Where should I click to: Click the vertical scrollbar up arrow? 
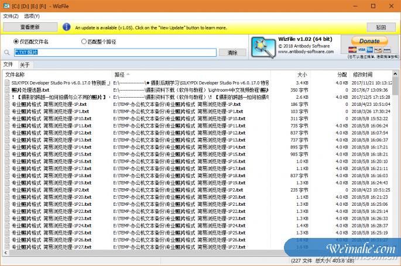pos(395,74)
